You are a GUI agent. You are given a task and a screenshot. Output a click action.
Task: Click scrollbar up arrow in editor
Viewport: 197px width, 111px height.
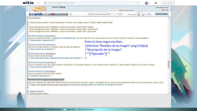[169, 18]
